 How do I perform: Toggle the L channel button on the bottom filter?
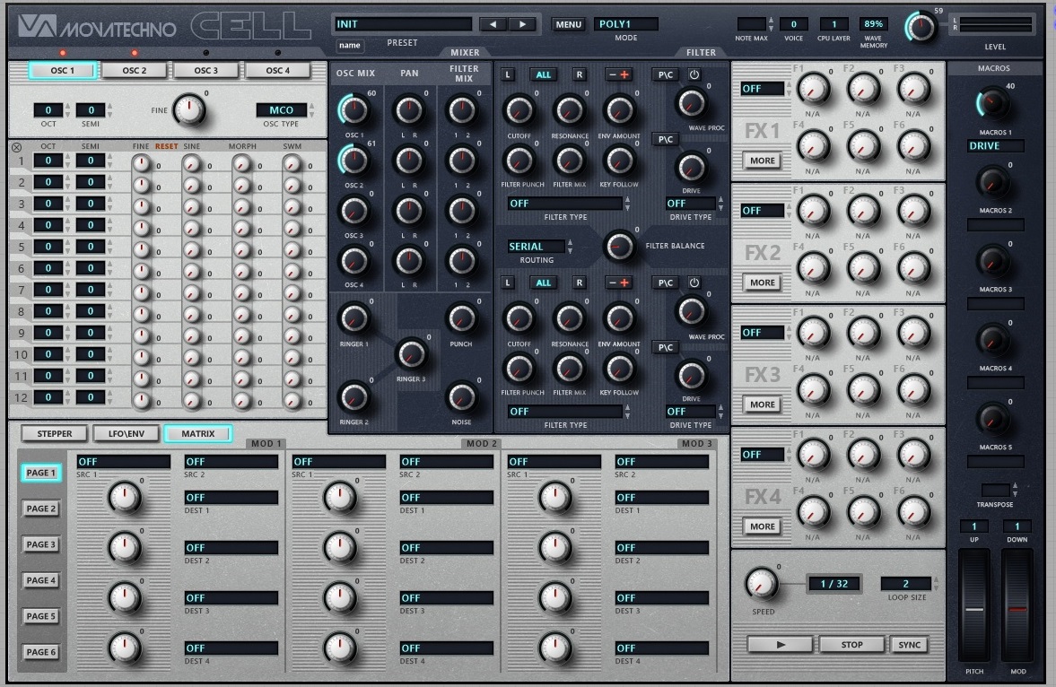tap(507, 283)
